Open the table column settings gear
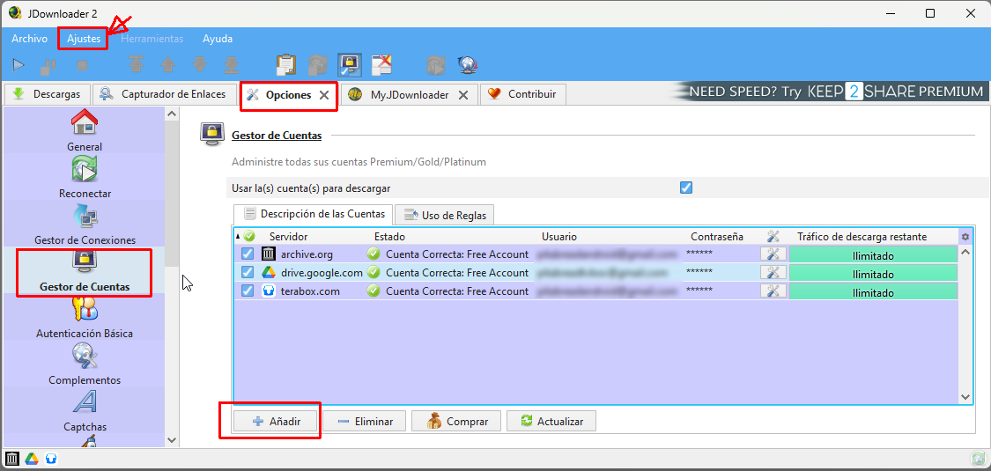This screenshot has width=991, height=471. [x=965, y=237]
